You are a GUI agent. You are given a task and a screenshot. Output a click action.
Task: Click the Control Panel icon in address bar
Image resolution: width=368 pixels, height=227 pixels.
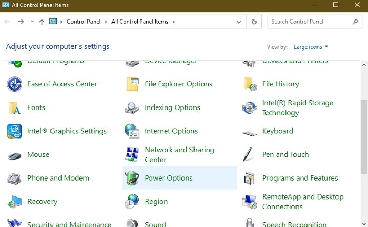[53, 22]
